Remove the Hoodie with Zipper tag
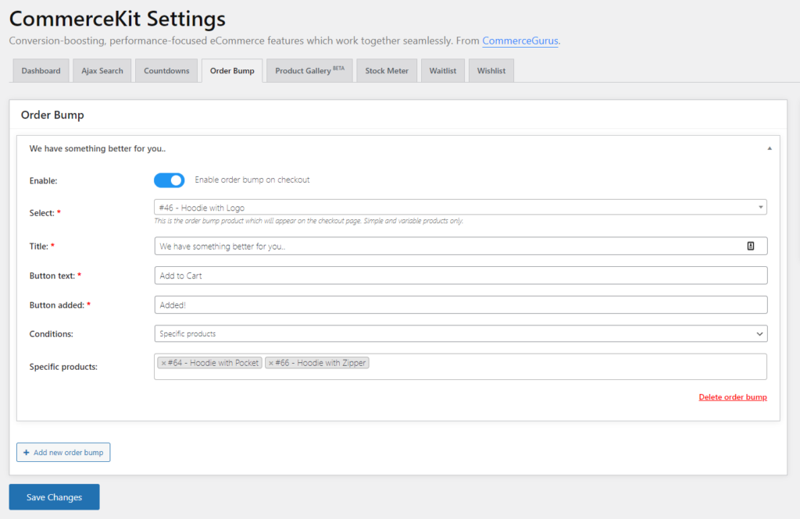 click(x=270, y=363)
